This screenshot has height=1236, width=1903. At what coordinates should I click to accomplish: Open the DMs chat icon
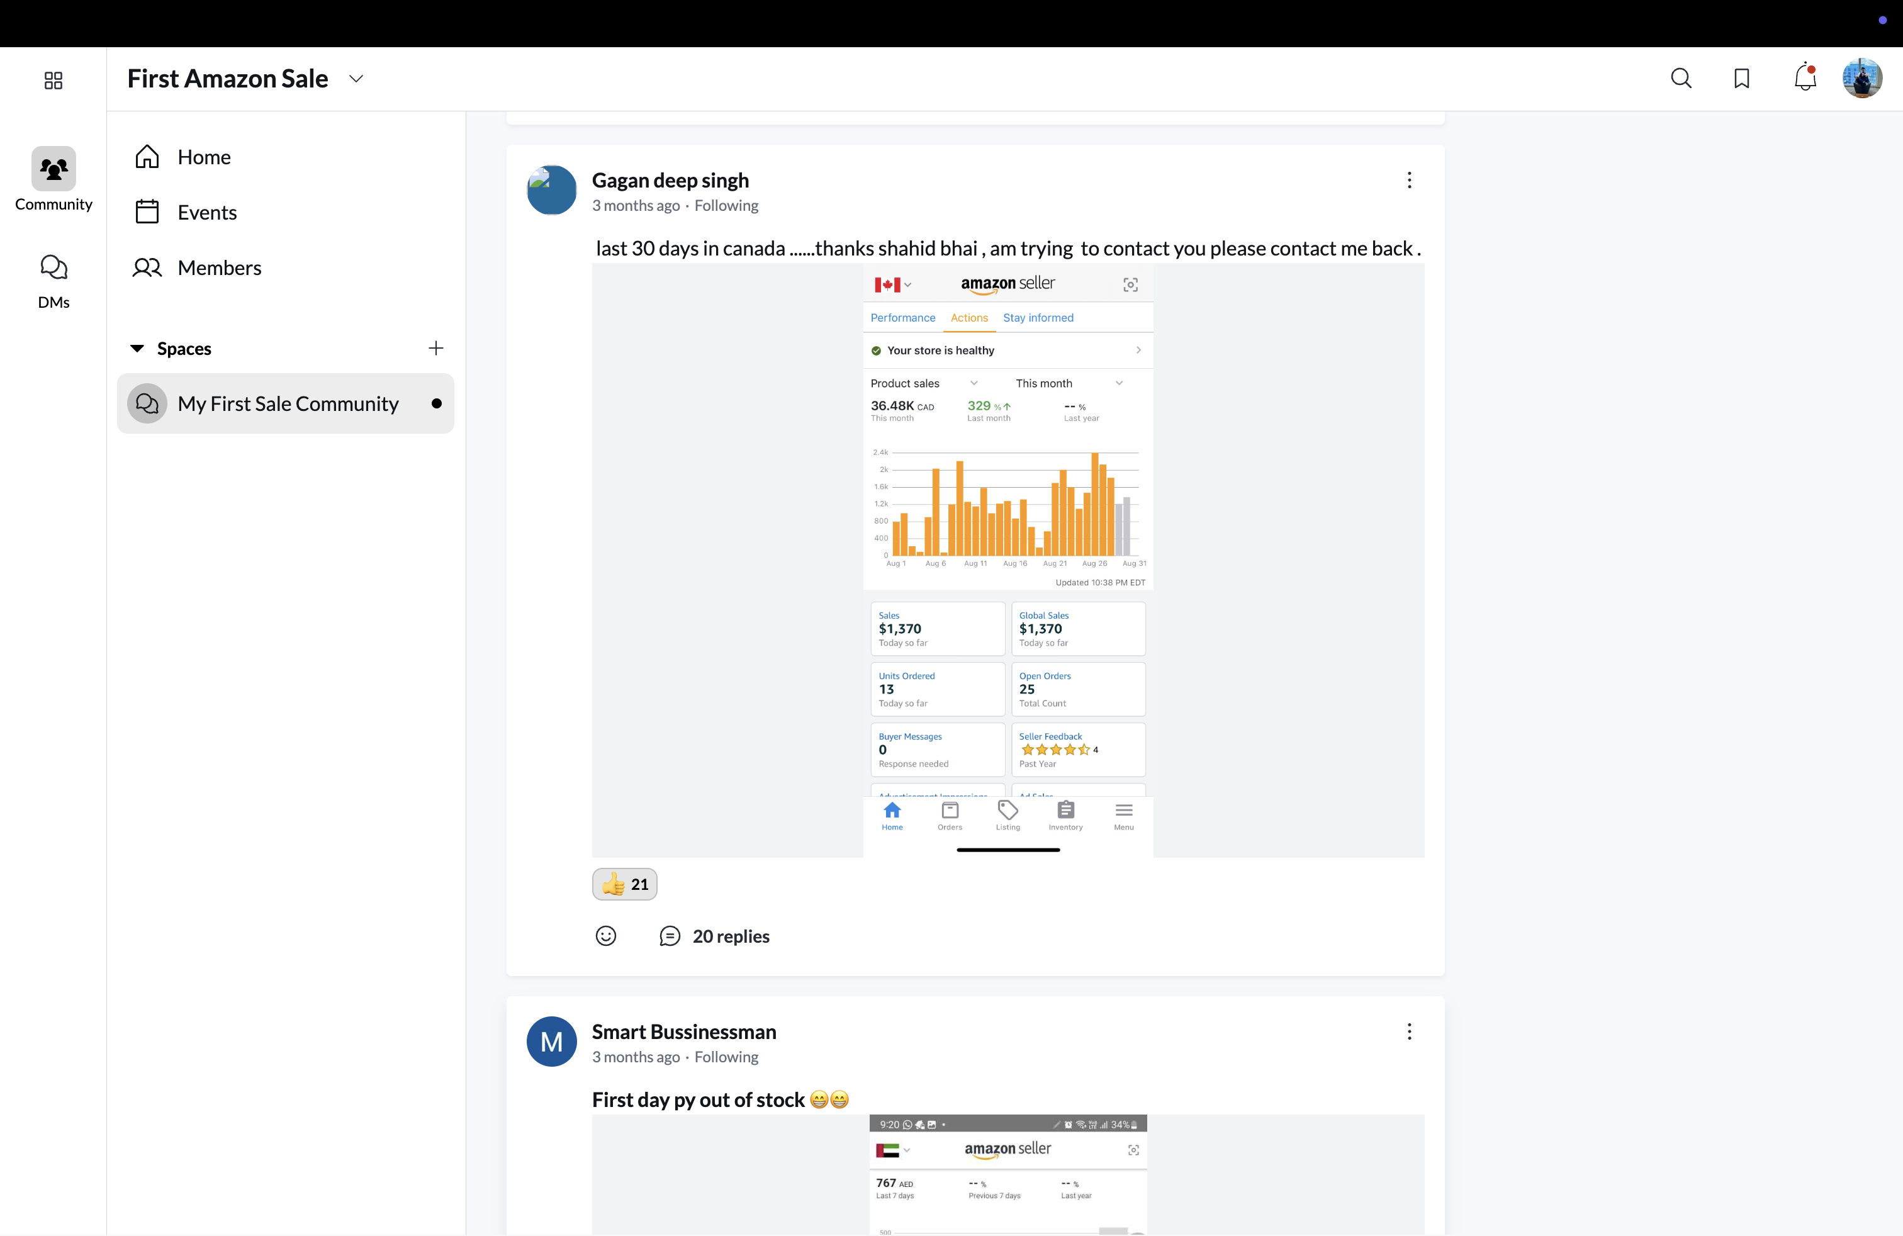click(53, 267)
